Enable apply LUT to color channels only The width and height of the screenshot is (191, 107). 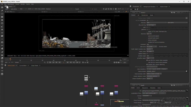coord(147,31)
